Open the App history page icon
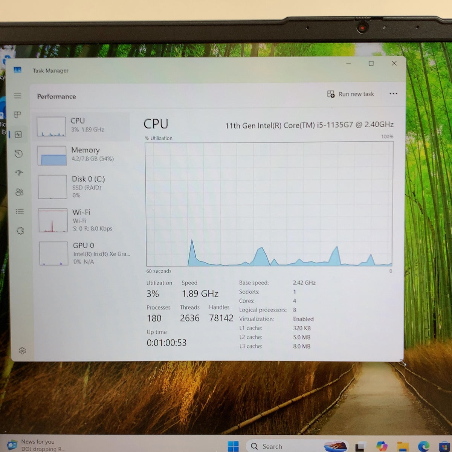This screenshot has height=452, width=452. coord(18,153)
